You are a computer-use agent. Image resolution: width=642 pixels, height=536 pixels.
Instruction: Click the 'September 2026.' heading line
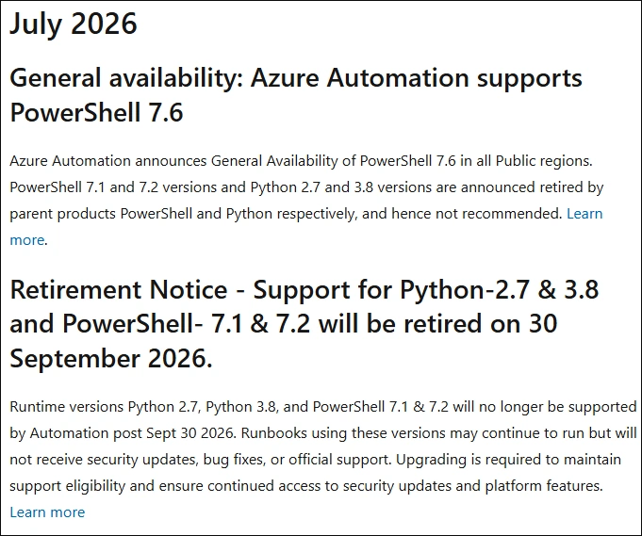111,358
